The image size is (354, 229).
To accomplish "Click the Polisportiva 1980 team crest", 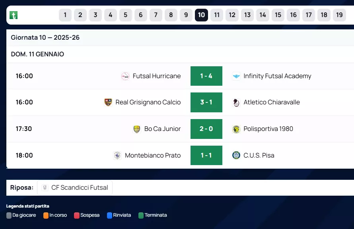I will click(x=236, y=129).
